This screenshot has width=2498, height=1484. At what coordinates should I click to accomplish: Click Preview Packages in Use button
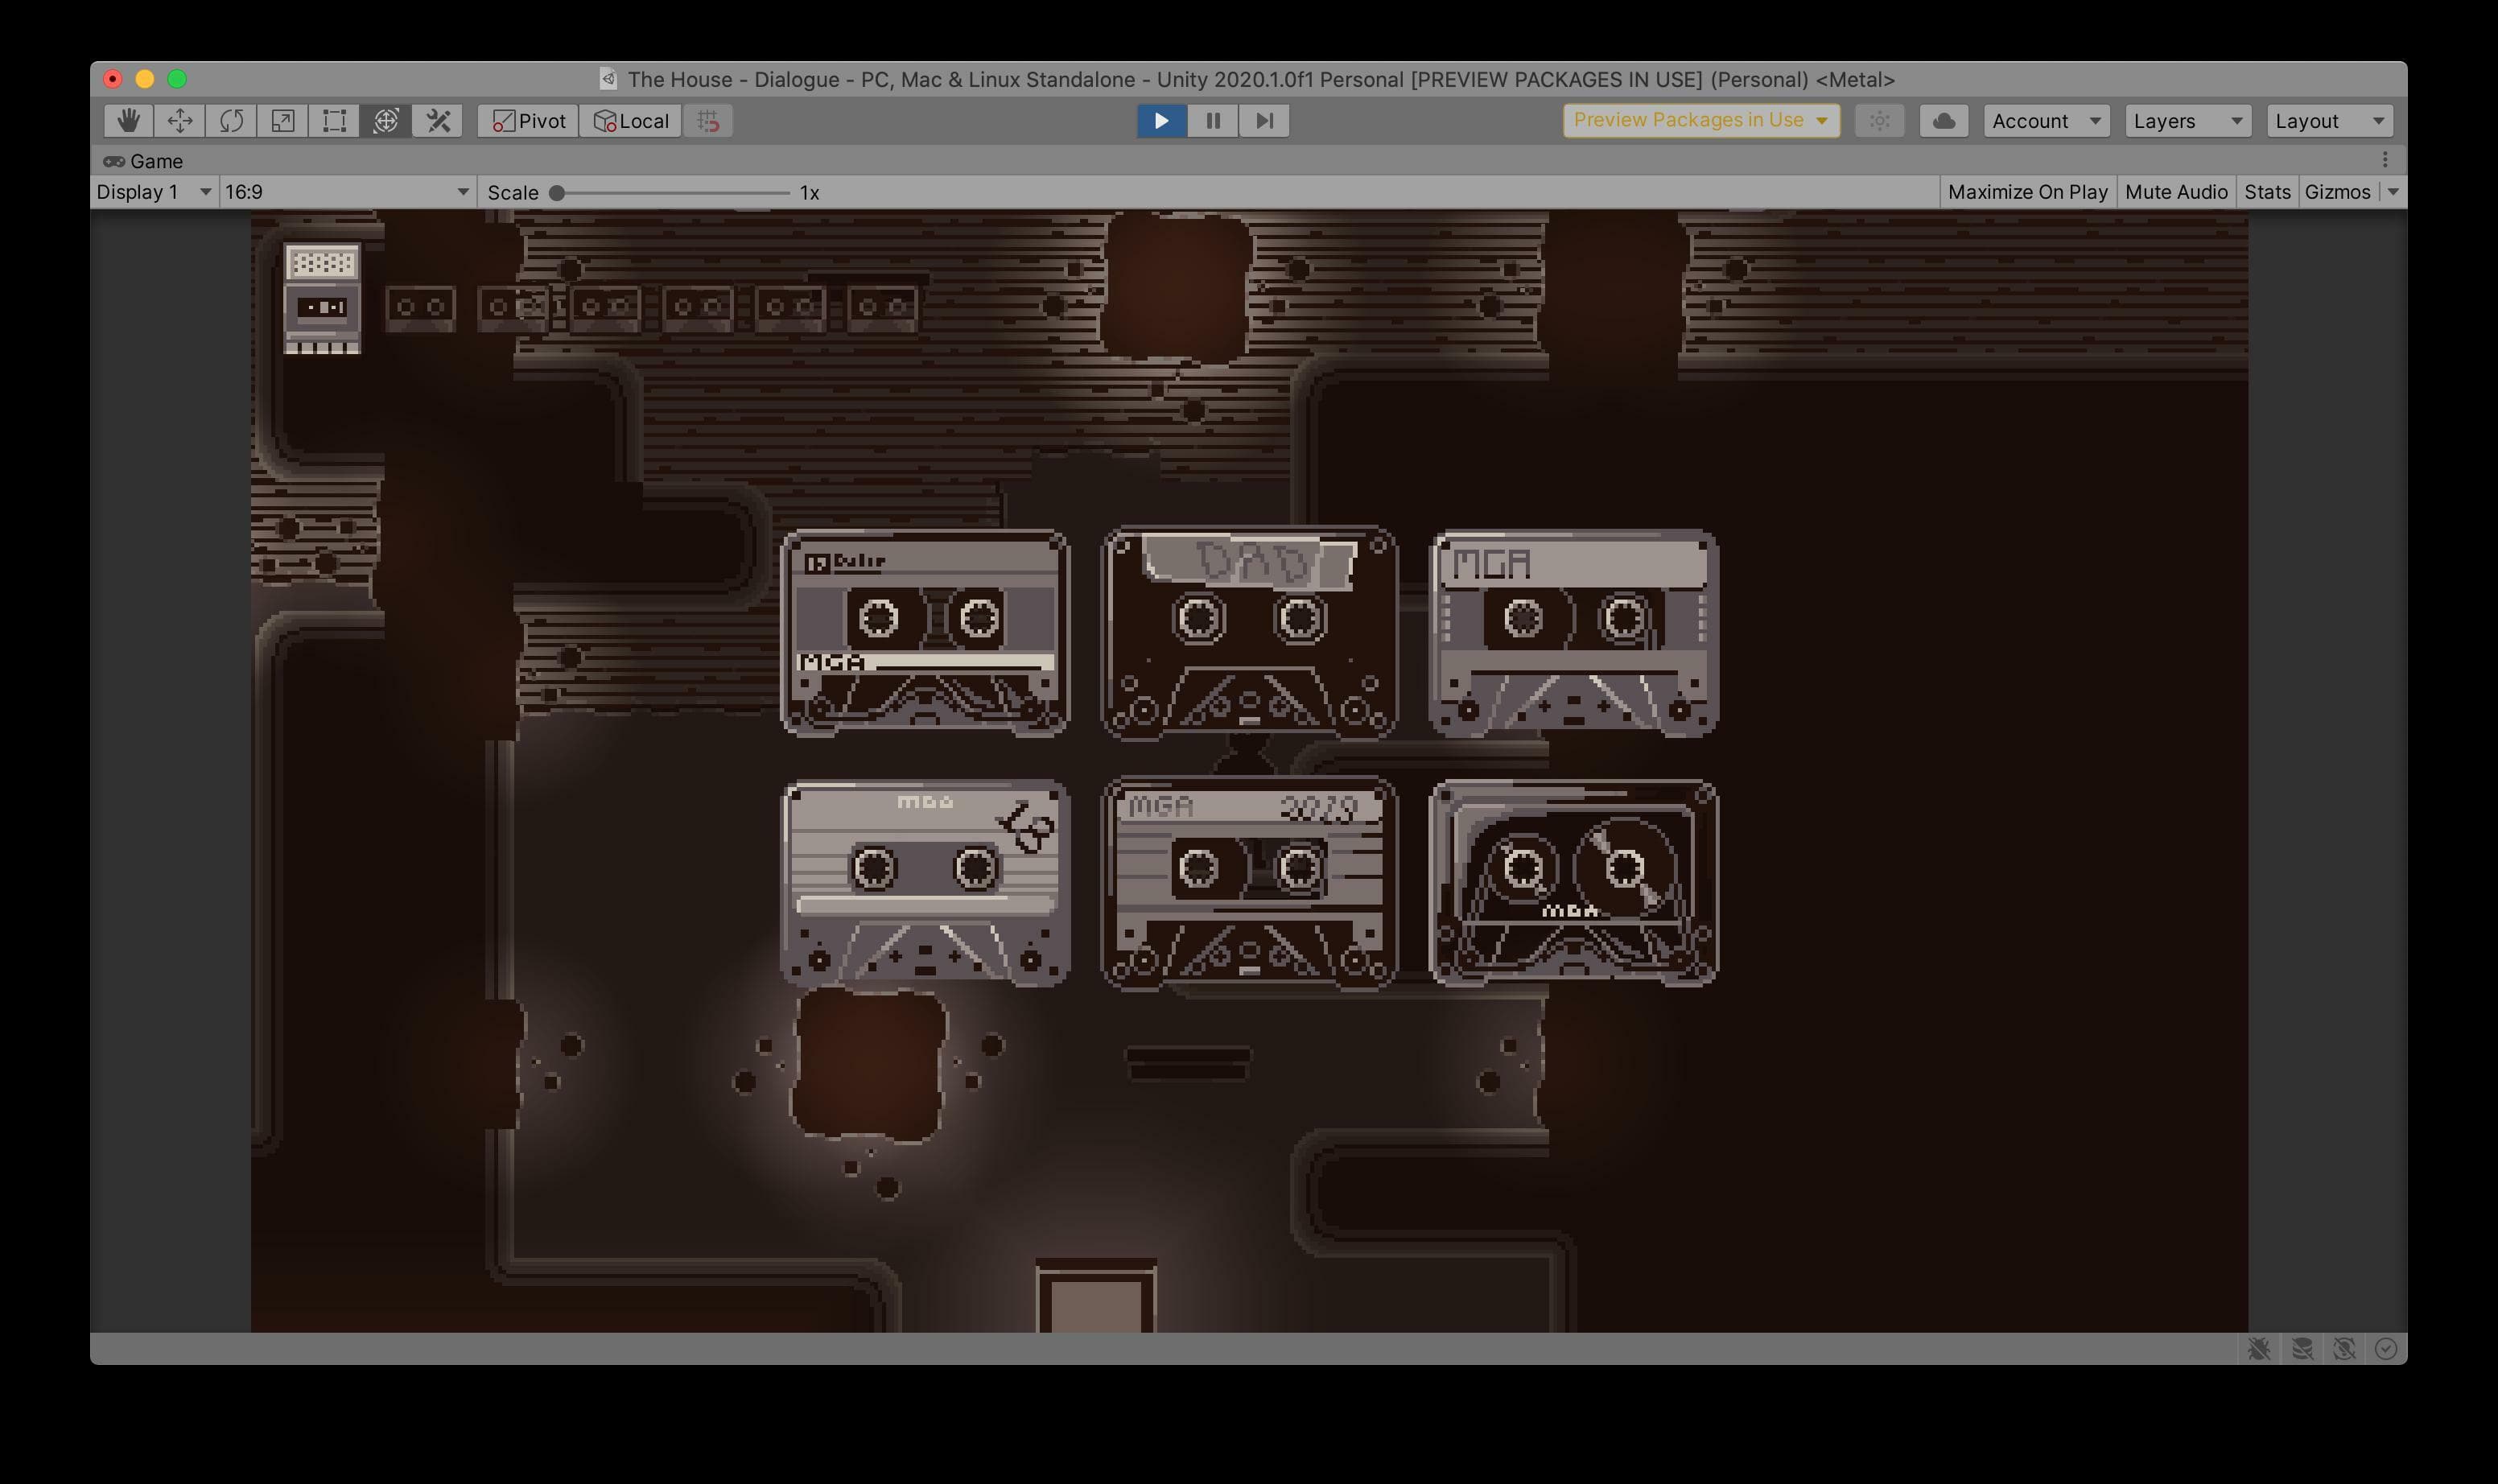pyautogui.click(x=1701, y=120)
